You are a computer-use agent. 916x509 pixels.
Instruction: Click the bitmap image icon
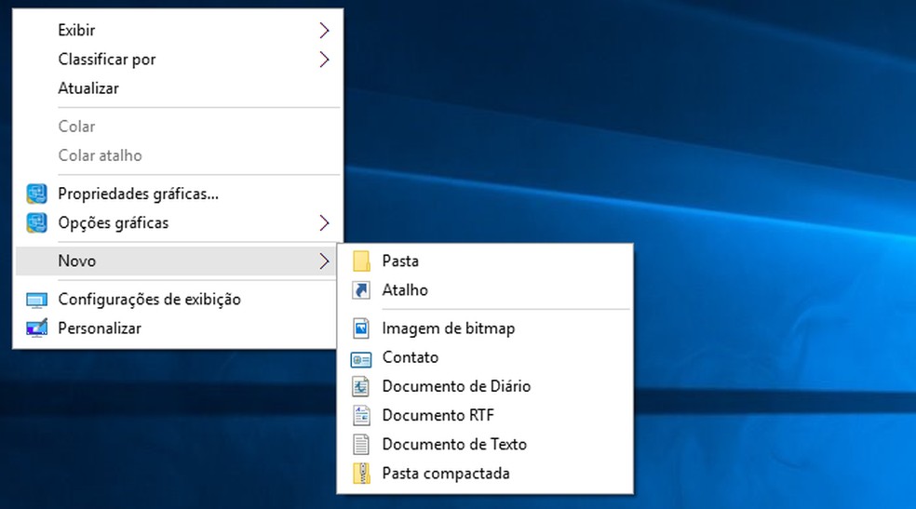pyautogui.click(x=361, y=328)
